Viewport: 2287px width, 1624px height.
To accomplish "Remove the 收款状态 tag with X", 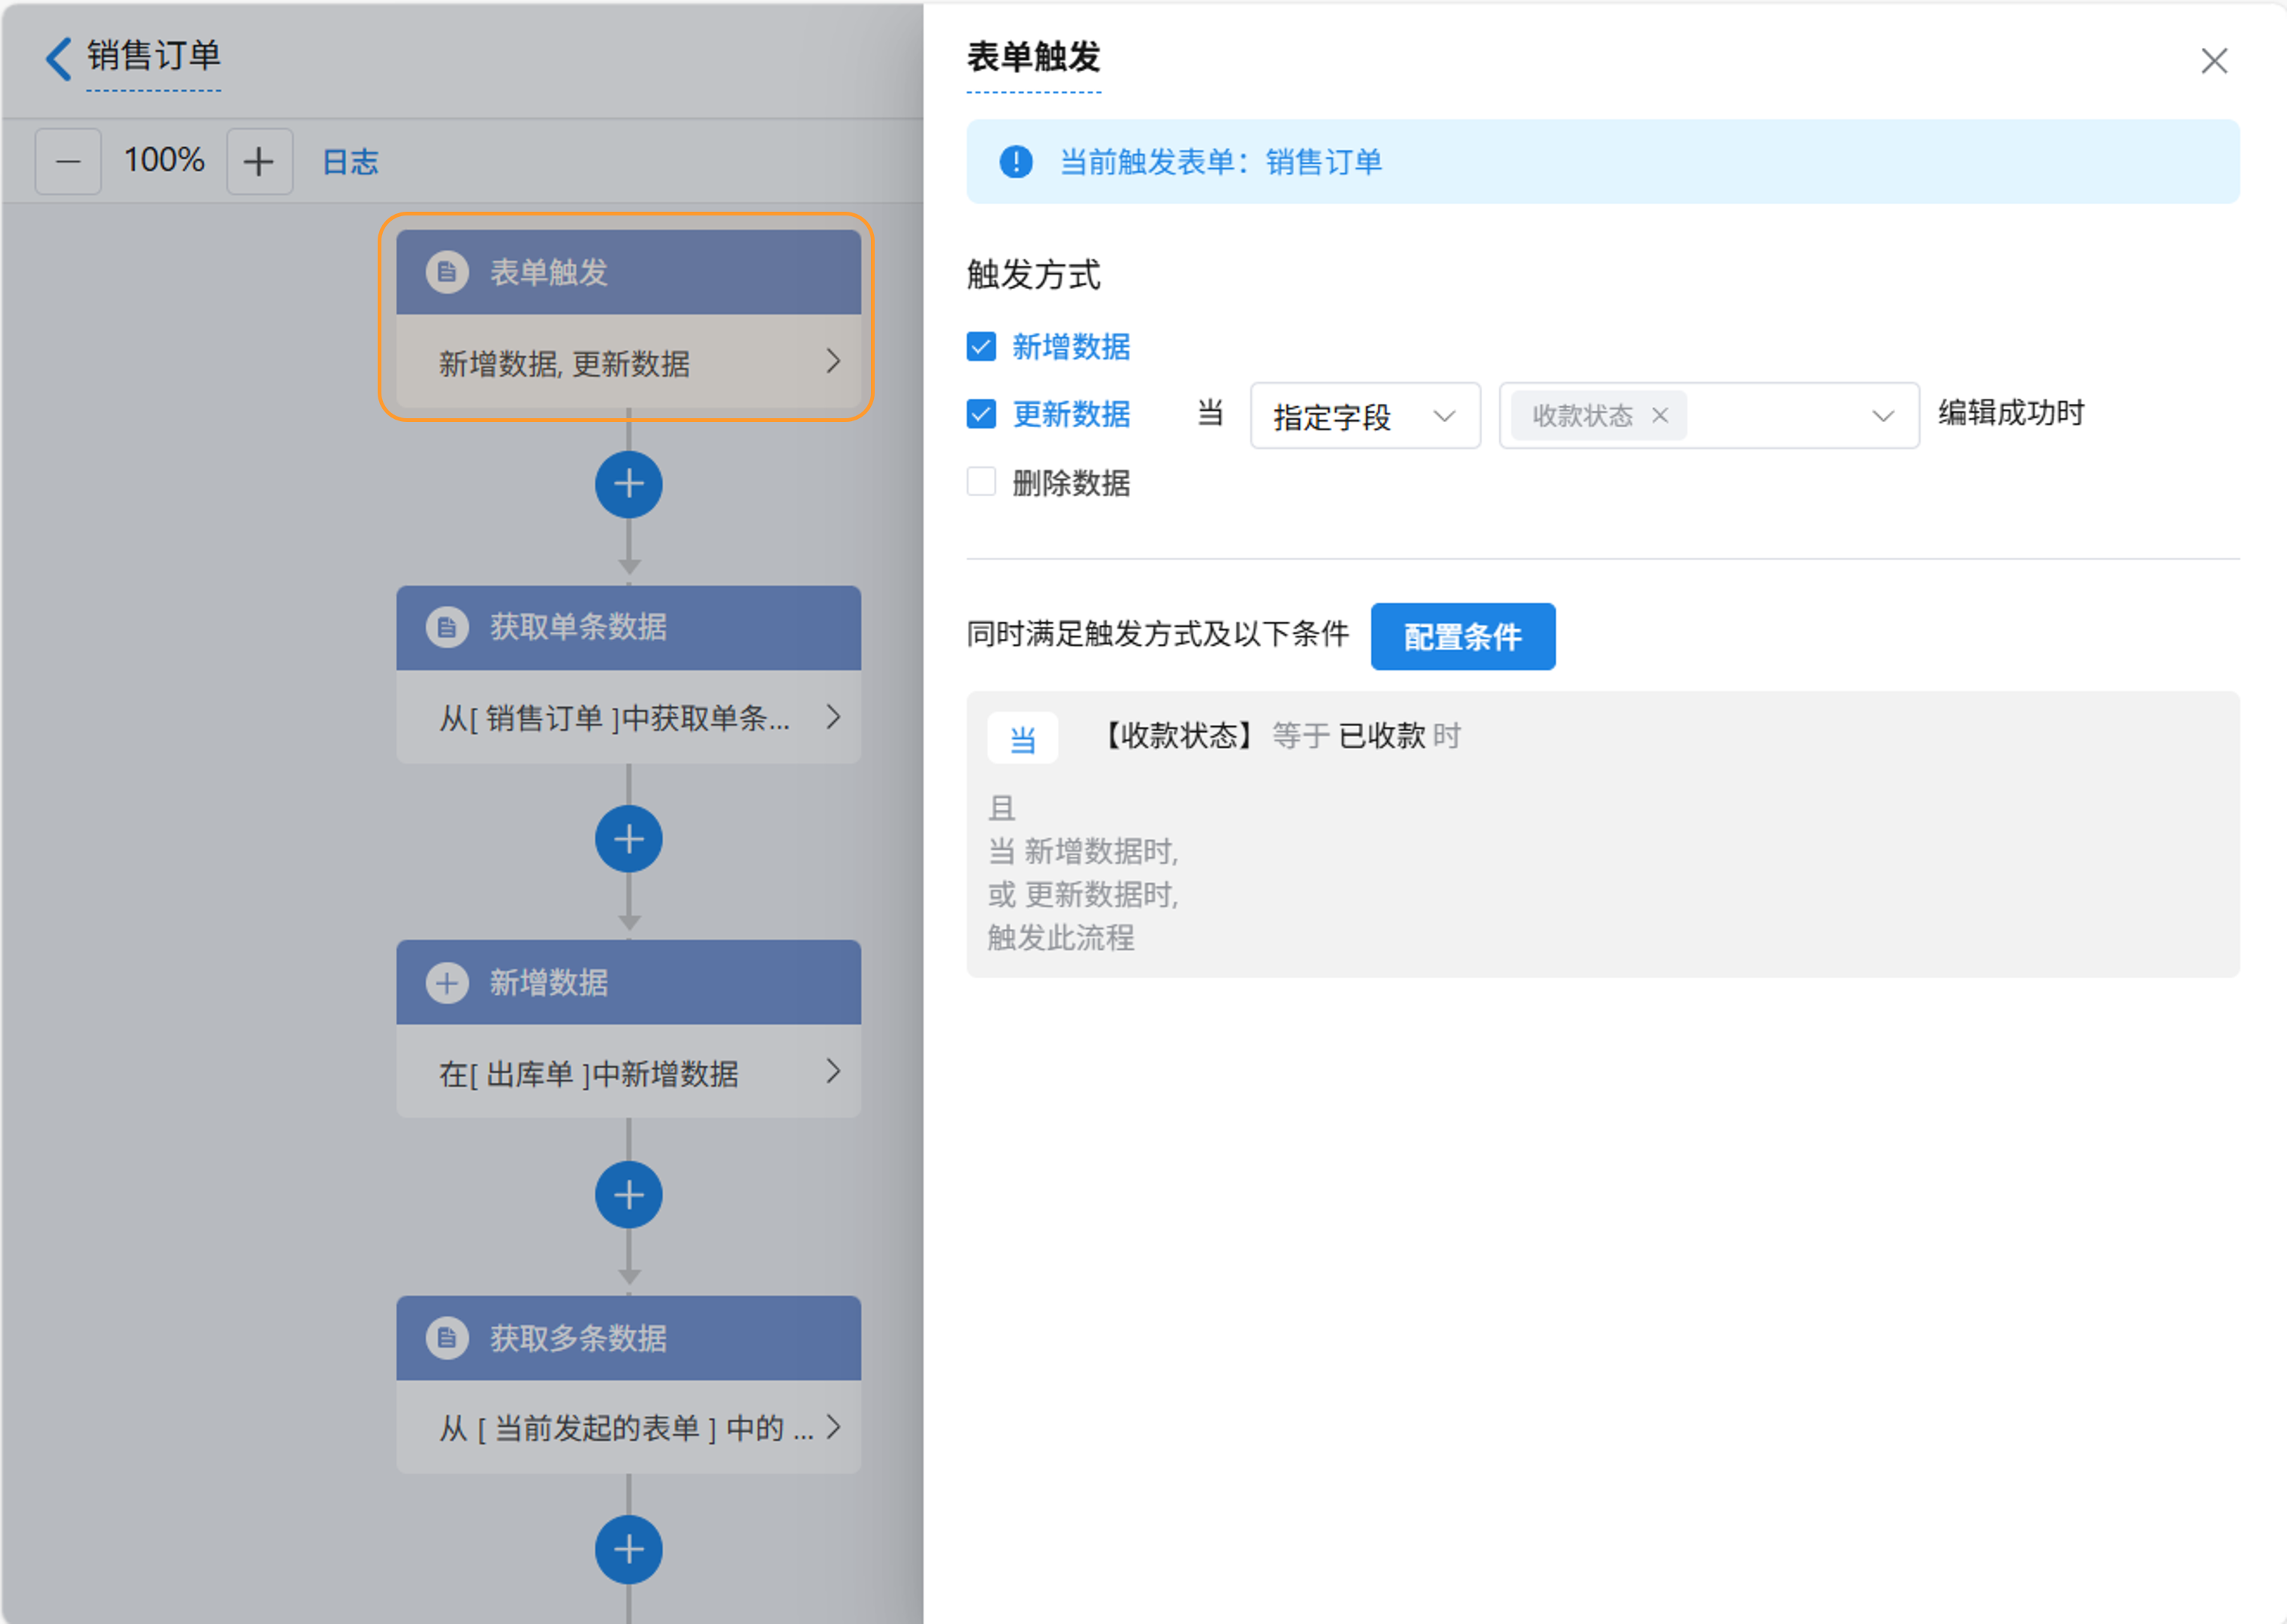I will click(x=1660, y=415).
